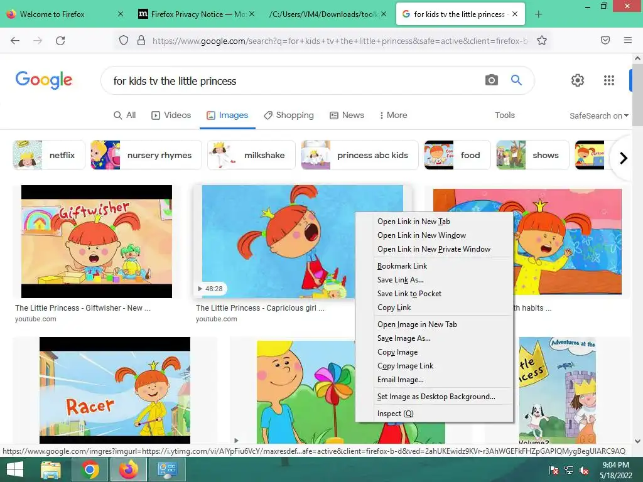Click the blue magnifier search button
Viewport: 643px width, 482px height.
tap(516, 80)
